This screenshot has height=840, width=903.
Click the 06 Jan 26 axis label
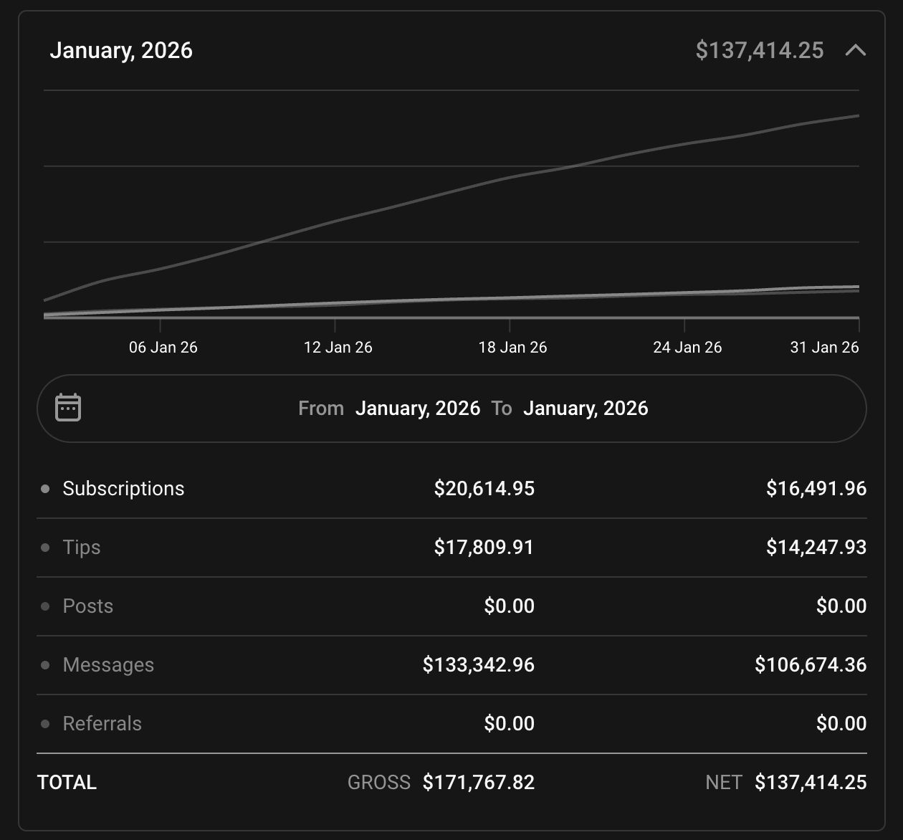pos(163,348)
